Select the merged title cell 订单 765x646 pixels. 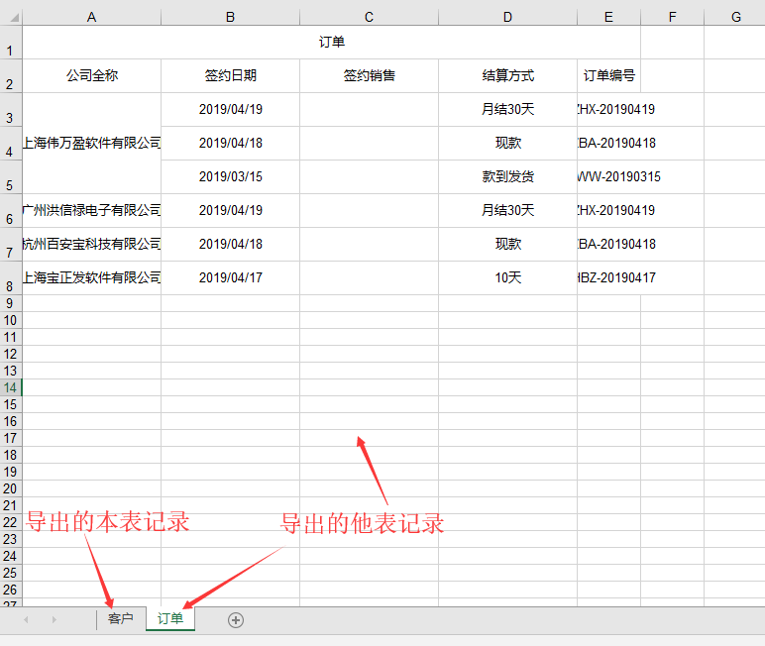(x=331, y=43)
